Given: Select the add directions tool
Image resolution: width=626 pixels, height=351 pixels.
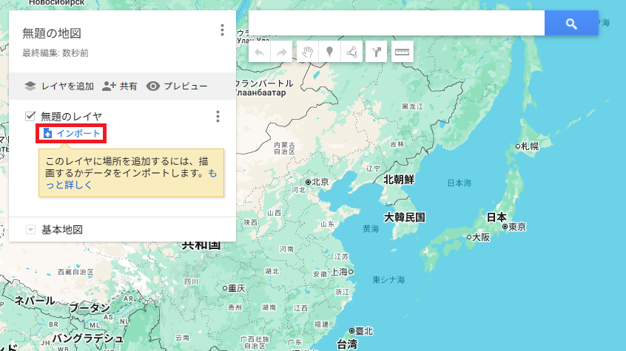Looking at the screenshot, I should (377, 52).
